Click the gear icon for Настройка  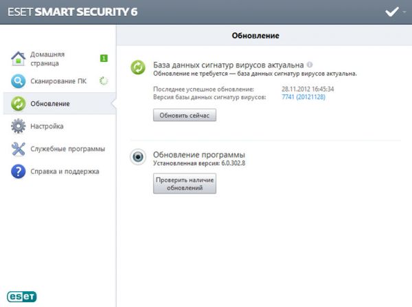pyautogui.click(x=18, y=126)
